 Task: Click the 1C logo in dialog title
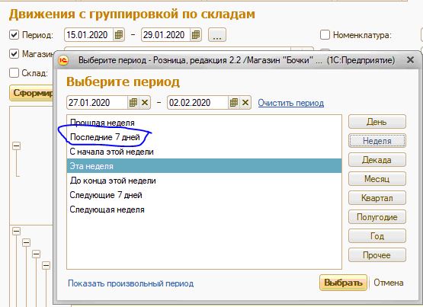coord(64,60)
